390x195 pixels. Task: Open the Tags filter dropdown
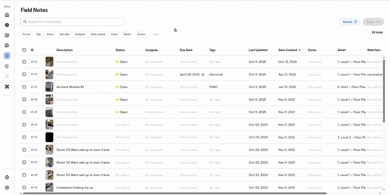tap(39, 34)
